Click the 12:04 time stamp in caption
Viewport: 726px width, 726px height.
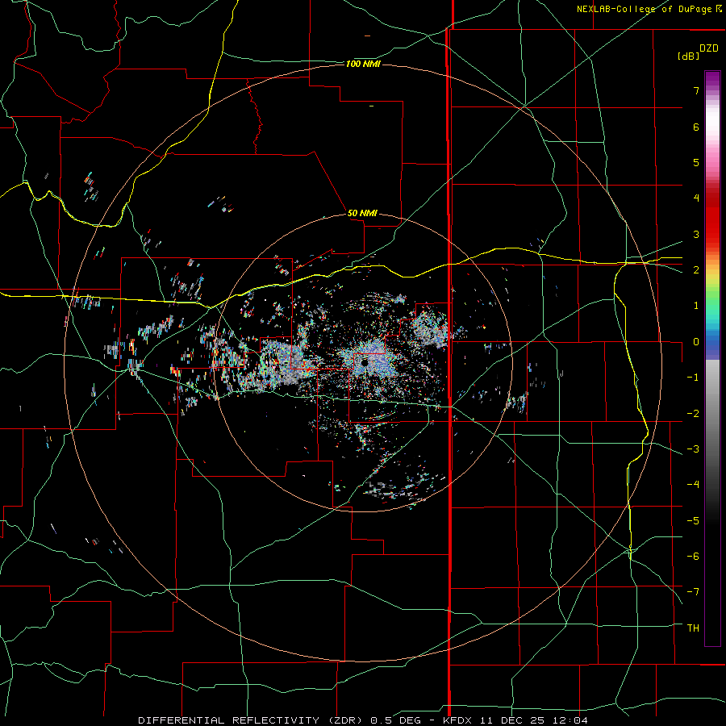[x=570, y=720]
